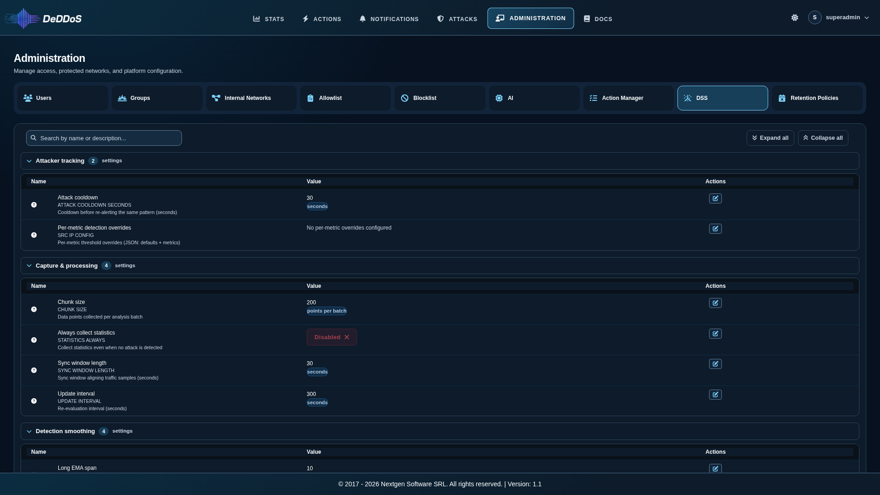Show help for Always collect statistics
Image resolution: width=880 pixels, height=495 pixels.
(34, 340)
